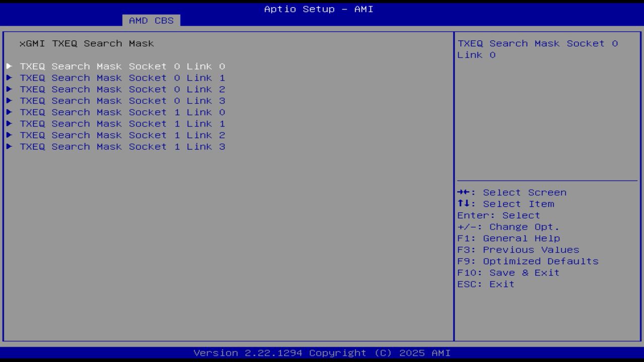Expand TXEQ Search Mask Socket 1 Link 2
Image resolution: width=644 pixels, height=362 pixels.
pos(122,135)
